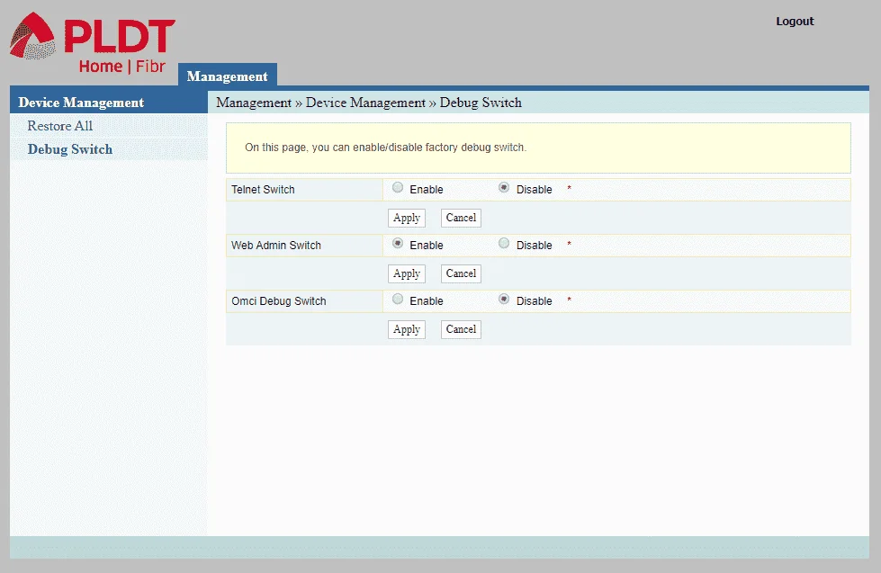Apply the Omci Debug Switch setting
Screen dimensions: 881x573
point(407,329)
